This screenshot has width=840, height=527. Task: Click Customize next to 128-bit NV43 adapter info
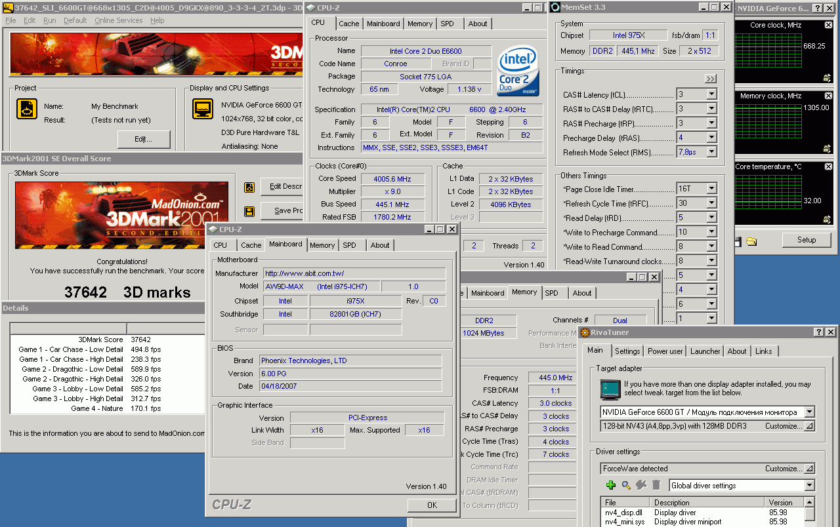coord(789,426)
